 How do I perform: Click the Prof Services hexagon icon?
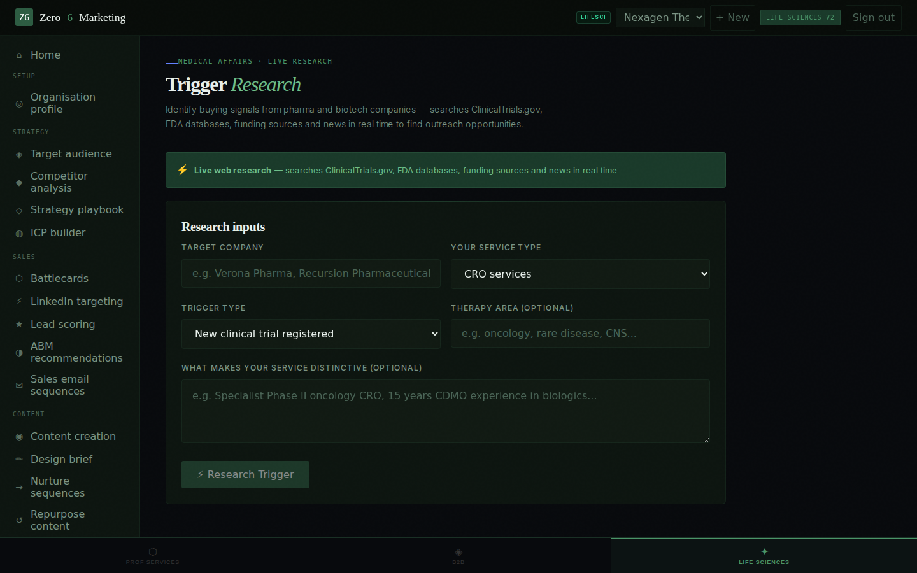[x=153, y=552]
